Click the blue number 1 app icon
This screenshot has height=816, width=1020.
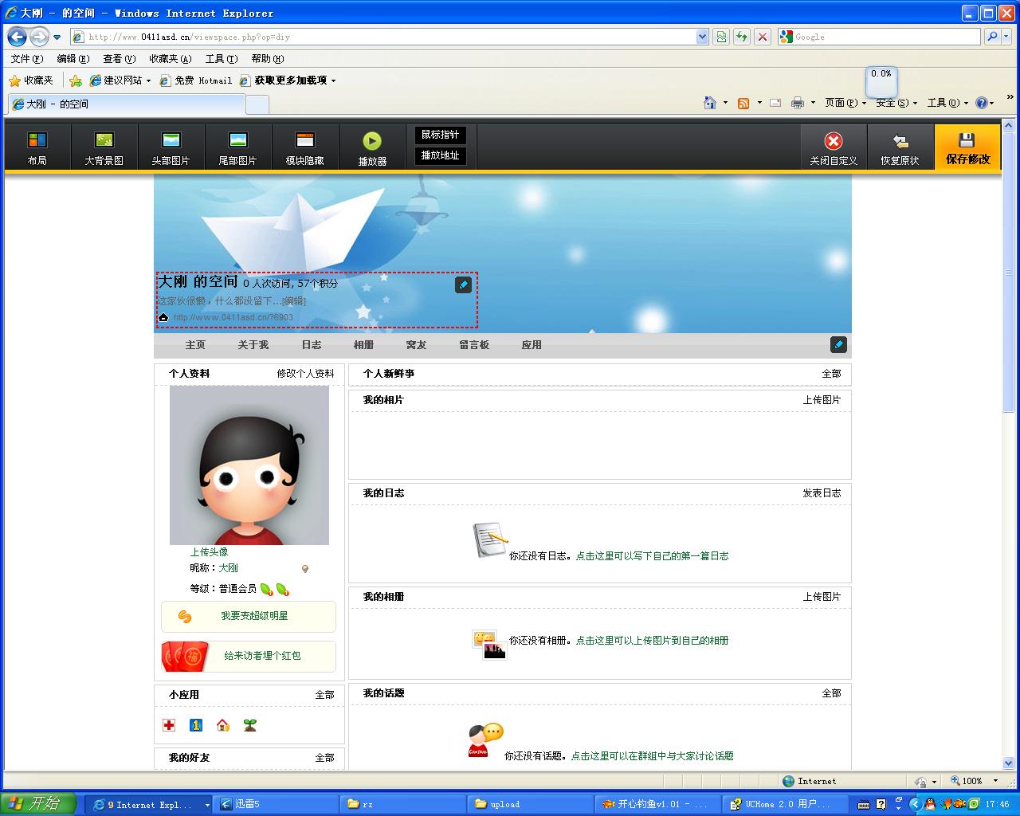[196, 725]
